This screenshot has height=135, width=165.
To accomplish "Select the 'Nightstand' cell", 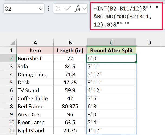I will 35,130.
